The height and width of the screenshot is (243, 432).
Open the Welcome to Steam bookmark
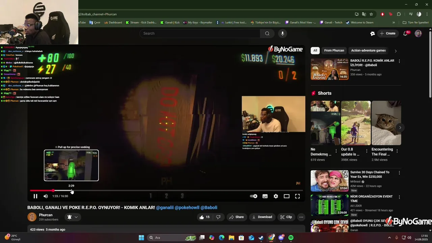359,23
